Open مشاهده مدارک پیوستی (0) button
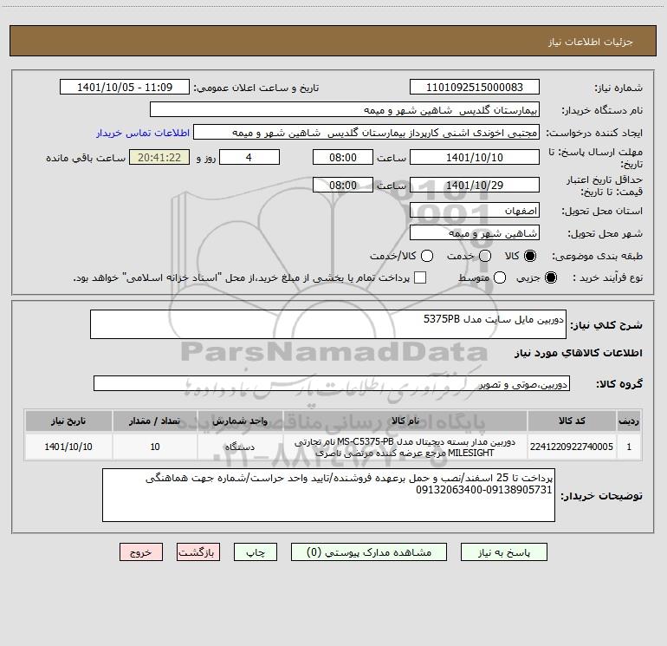 click(369, 552)
